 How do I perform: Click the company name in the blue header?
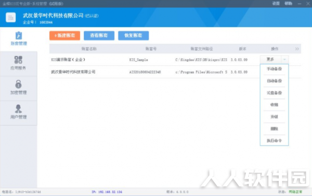tap(53, 15)
